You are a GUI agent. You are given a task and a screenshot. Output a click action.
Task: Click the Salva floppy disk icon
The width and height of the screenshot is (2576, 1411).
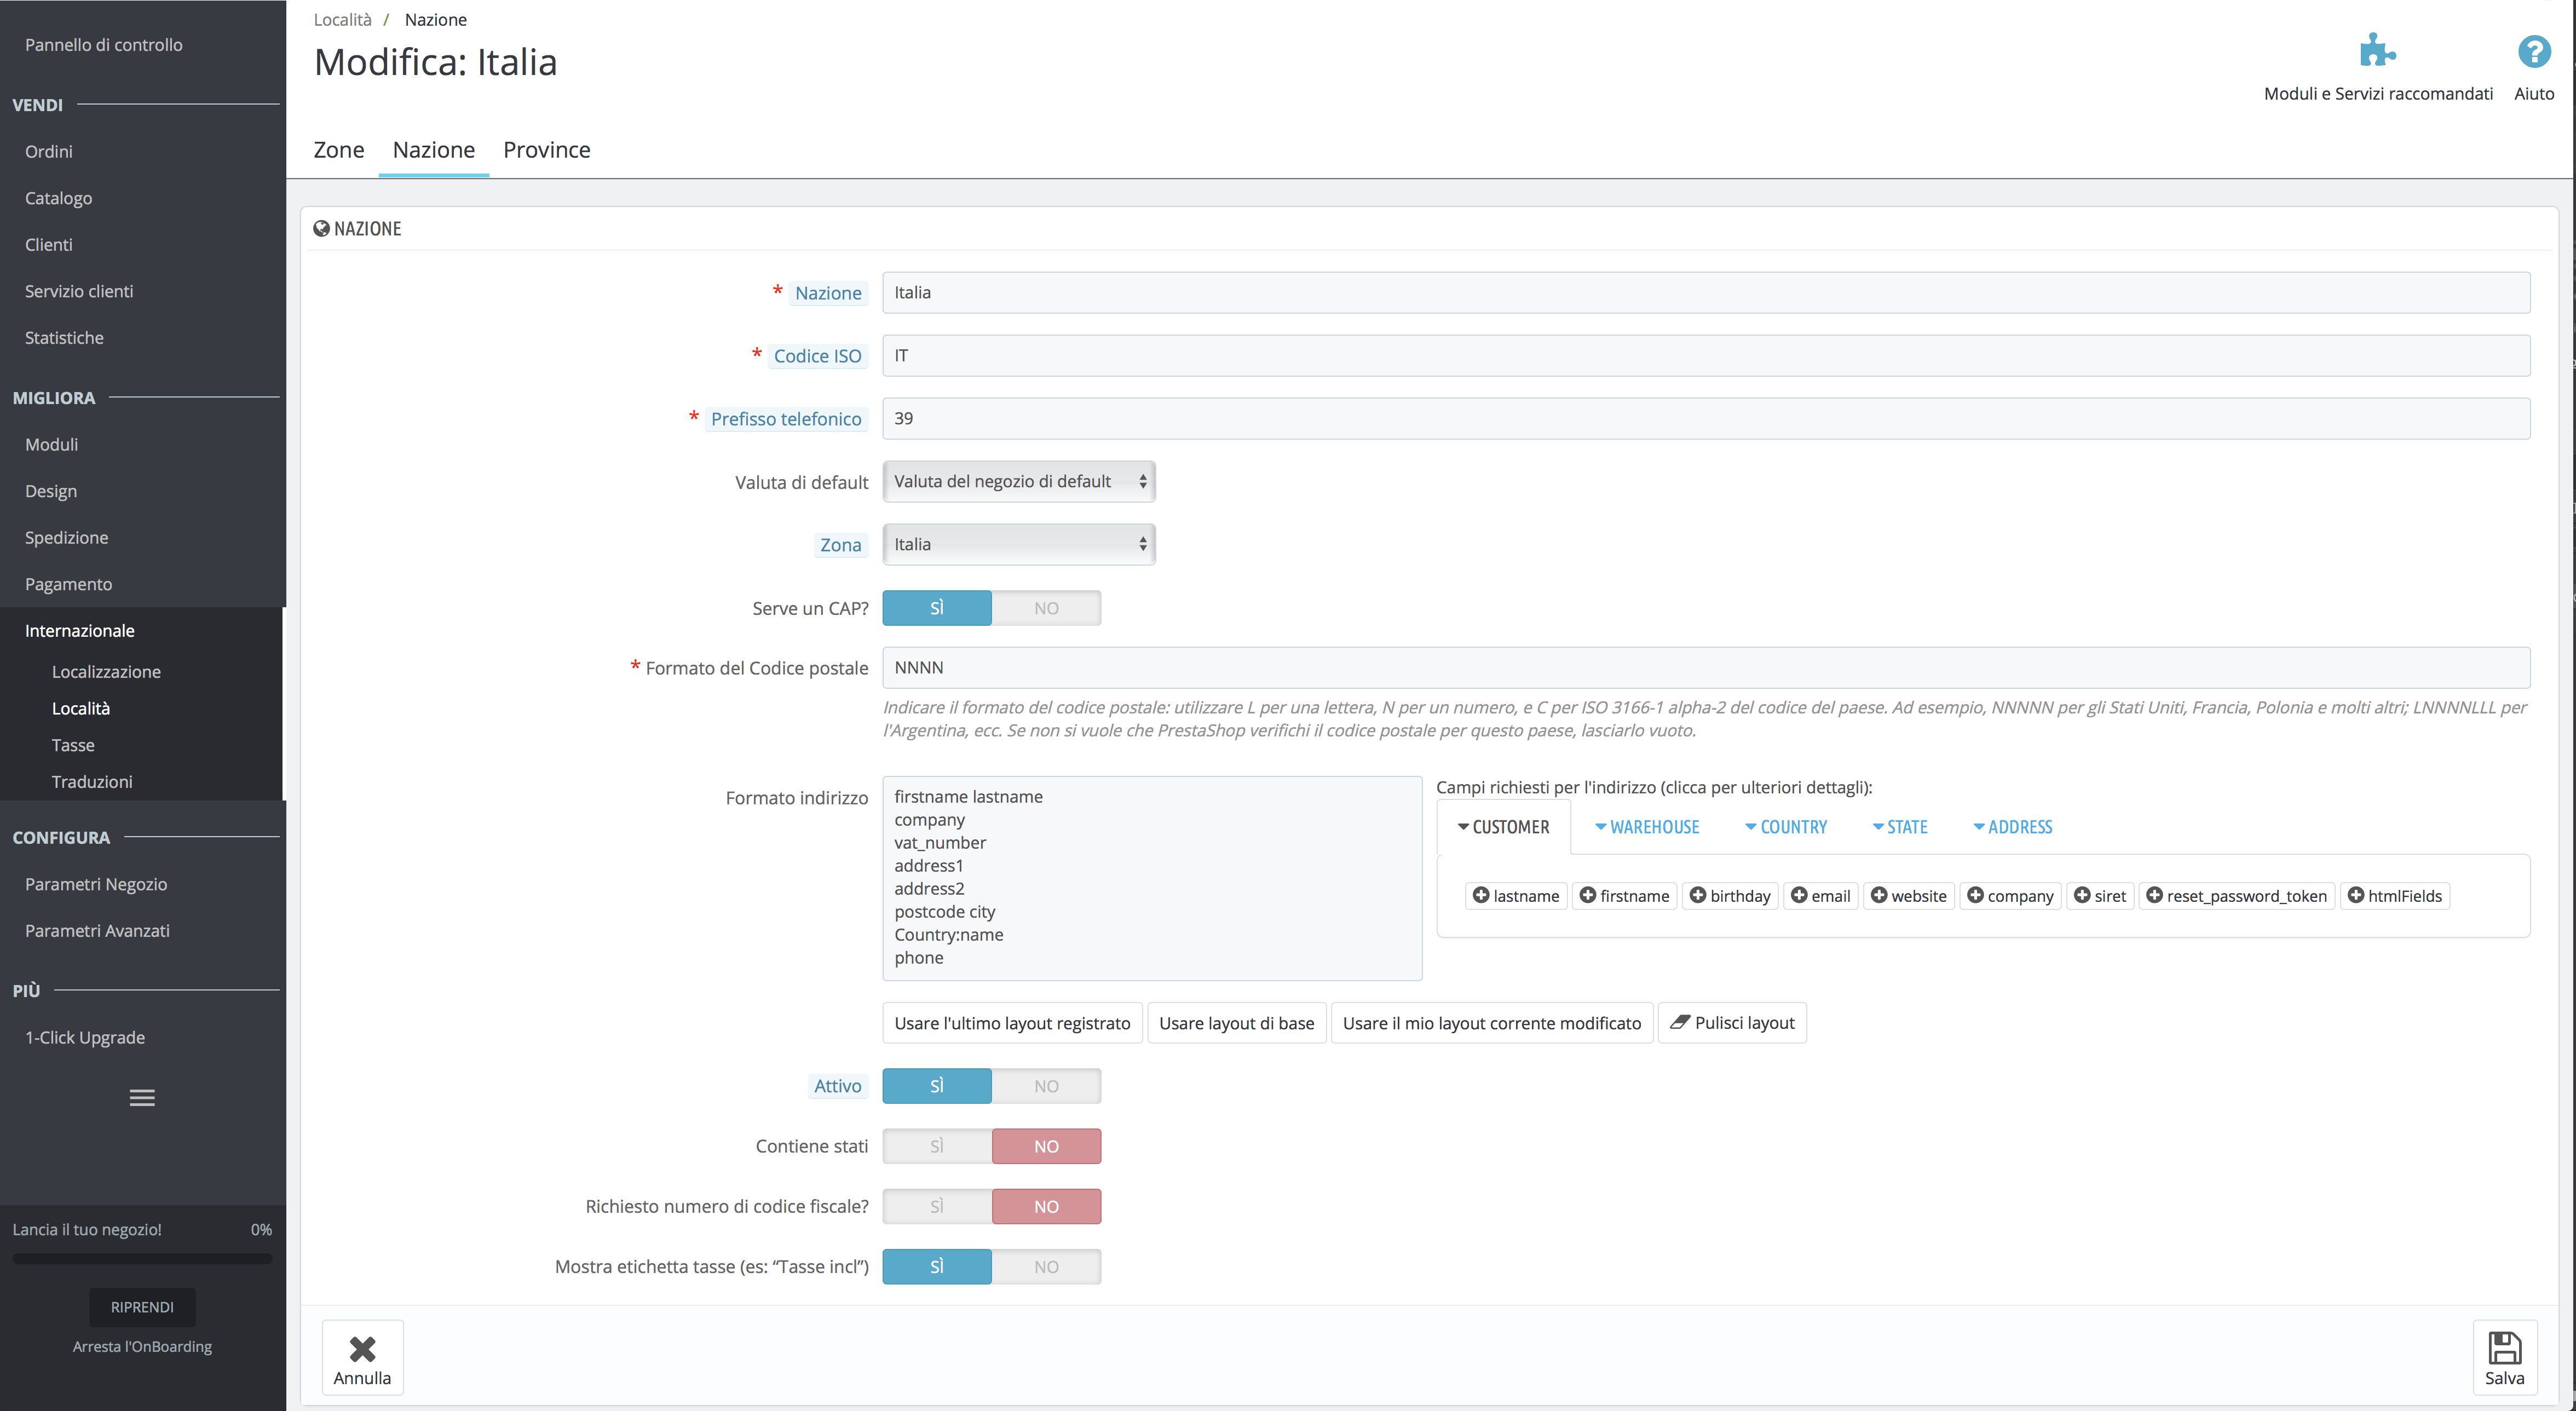pyautogui.click(x=2504, y=1348)
